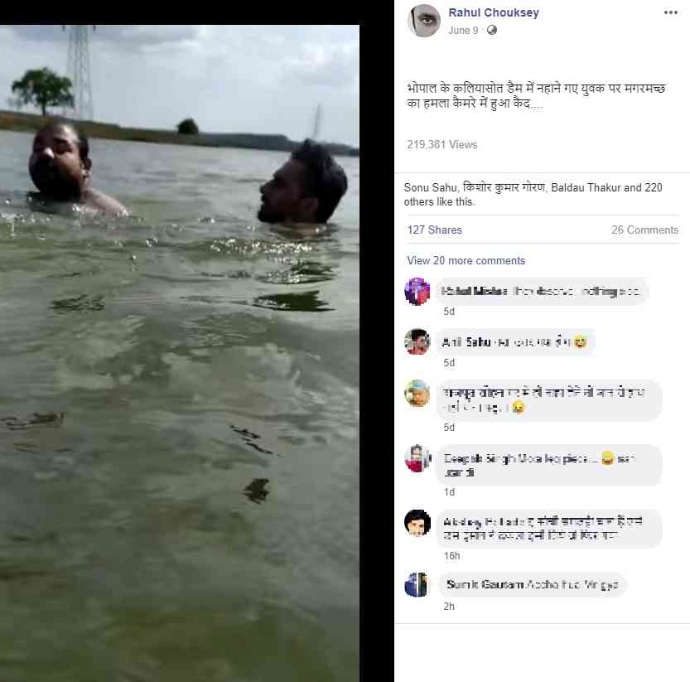This screenshot has width=690, height=682.
Task: Show who liked this post
Action: (x=533, y=194)
